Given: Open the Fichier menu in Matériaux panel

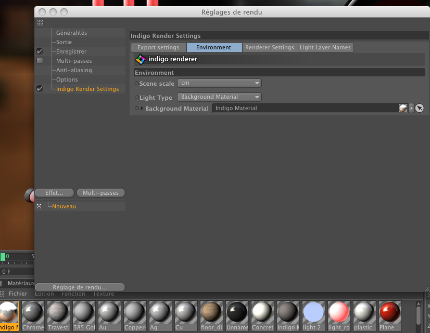Looking at the screenshot, I should pyautogui.click(x=18, y=294).
